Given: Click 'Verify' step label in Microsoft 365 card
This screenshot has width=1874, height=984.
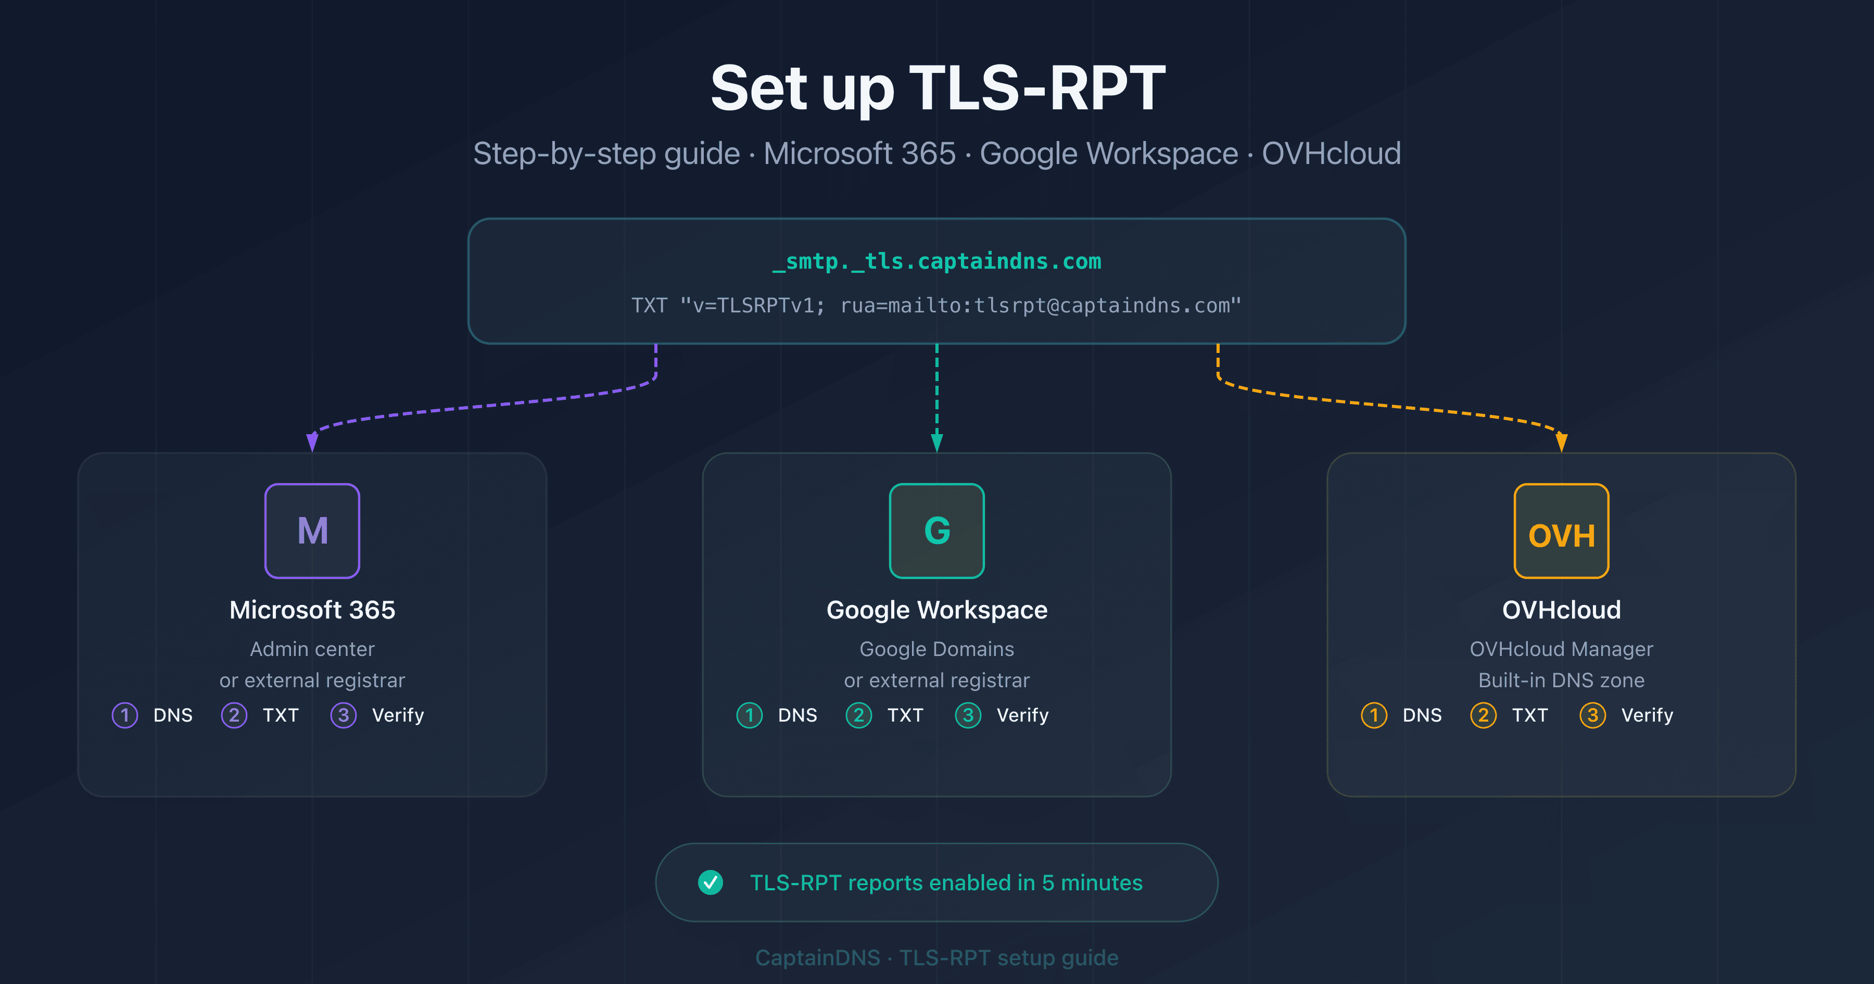Looking at the screenshot, I should [x=398, y=715].
